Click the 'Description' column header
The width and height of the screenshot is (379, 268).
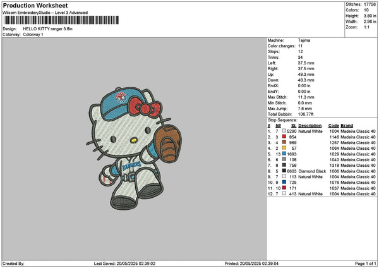coord(310,126)
